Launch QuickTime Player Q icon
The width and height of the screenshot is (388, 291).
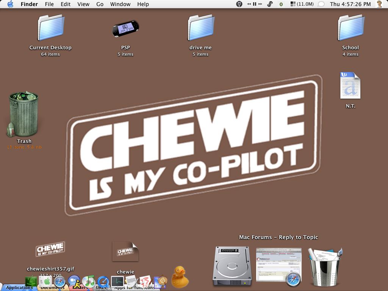(103, 282)
